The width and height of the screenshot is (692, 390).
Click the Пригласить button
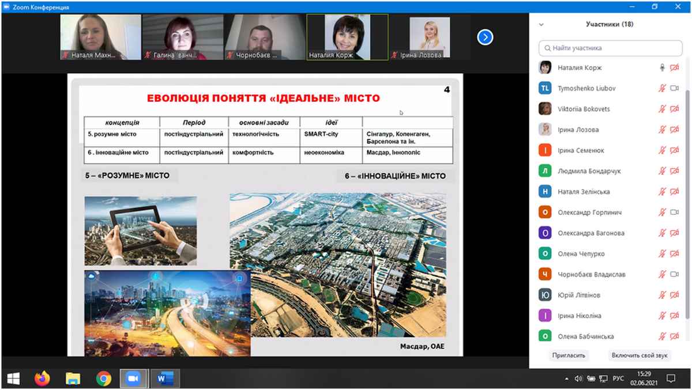click(569, 355)
